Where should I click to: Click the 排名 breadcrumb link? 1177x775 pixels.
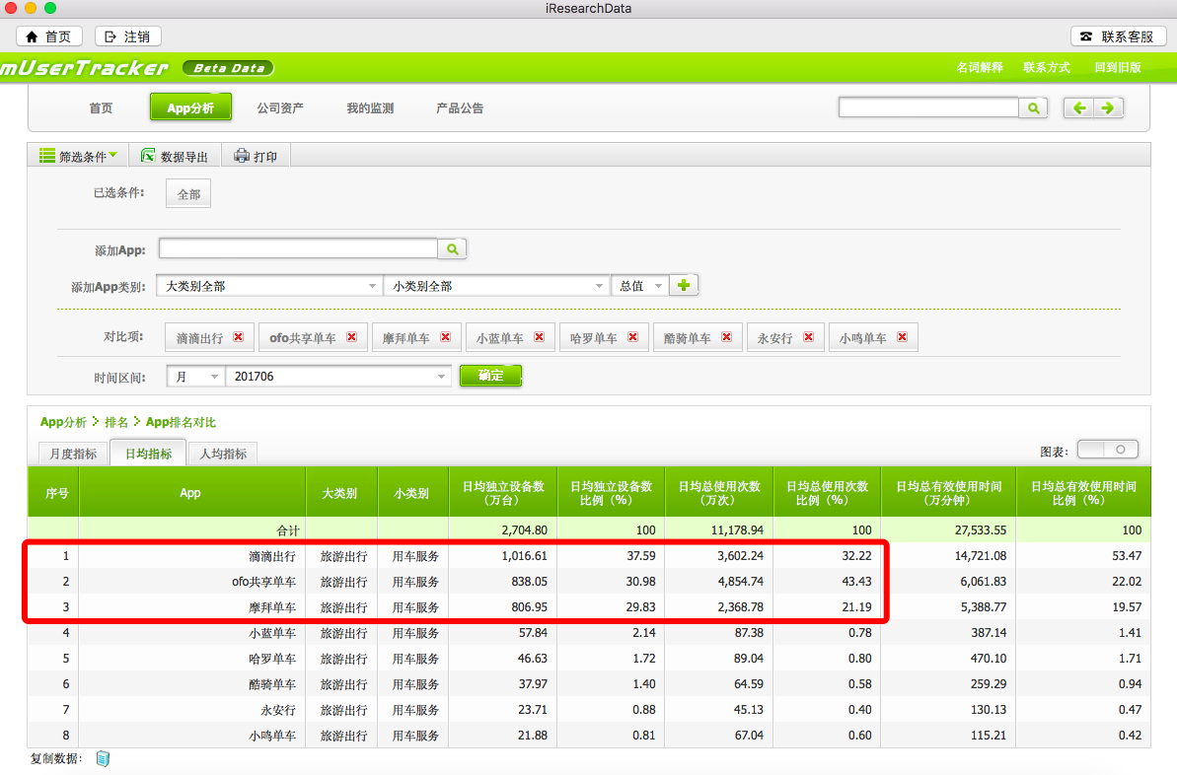116,422
